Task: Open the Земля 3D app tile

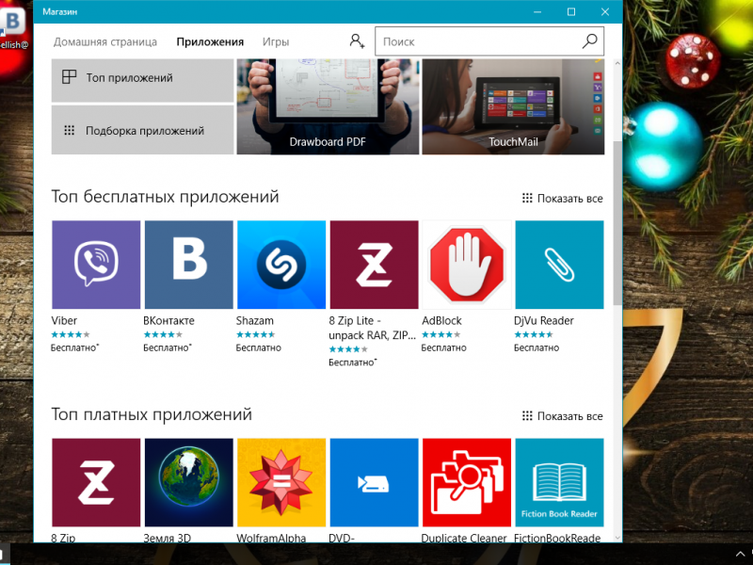Action: pyautogui.click(x=189, y=482)
